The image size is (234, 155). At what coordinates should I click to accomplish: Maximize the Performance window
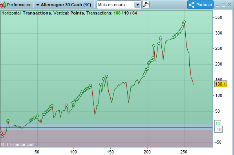point(223,5)
